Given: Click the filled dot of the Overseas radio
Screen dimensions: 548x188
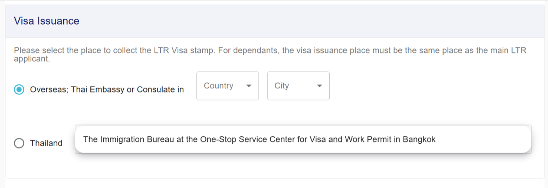Looking at the screenshot, I should tap(19, 90).
